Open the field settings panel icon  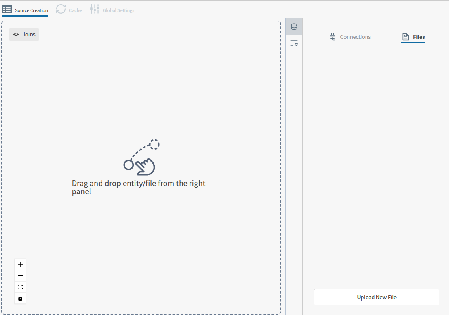point(294,43)
